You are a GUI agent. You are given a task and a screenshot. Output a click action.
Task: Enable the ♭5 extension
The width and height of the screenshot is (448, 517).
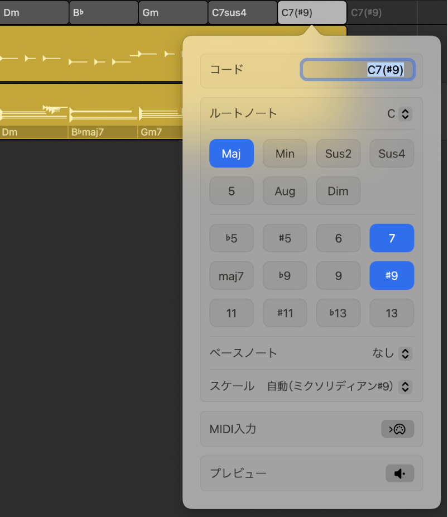point(231,238)
